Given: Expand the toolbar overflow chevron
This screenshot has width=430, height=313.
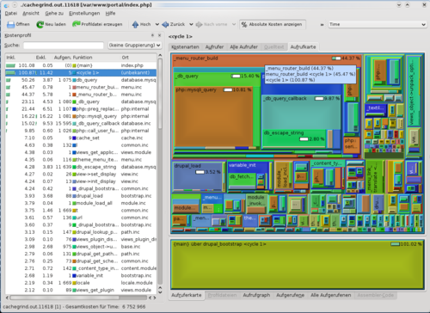Looking at the screenshot, I should [322, 25].
